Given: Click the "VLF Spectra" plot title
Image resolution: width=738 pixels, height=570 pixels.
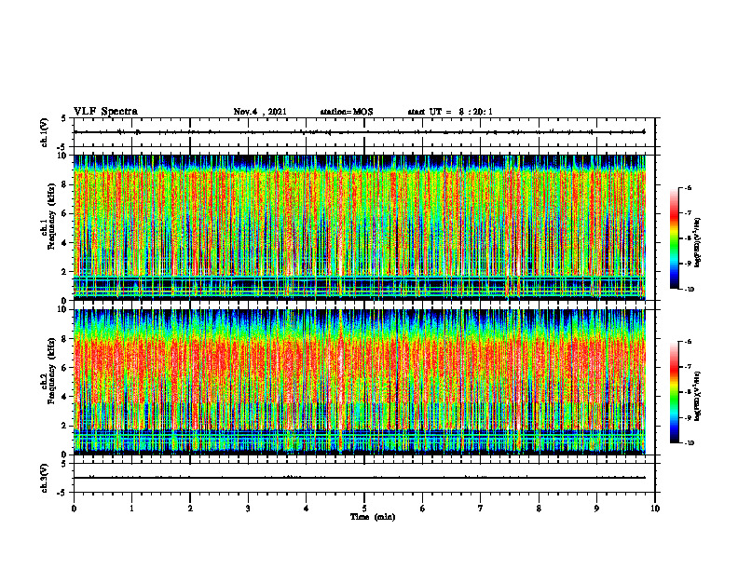Looking at the screenshot, I should (105, 112).
